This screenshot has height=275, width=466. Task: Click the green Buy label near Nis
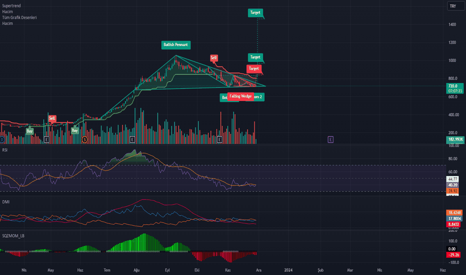click(29, 131)
